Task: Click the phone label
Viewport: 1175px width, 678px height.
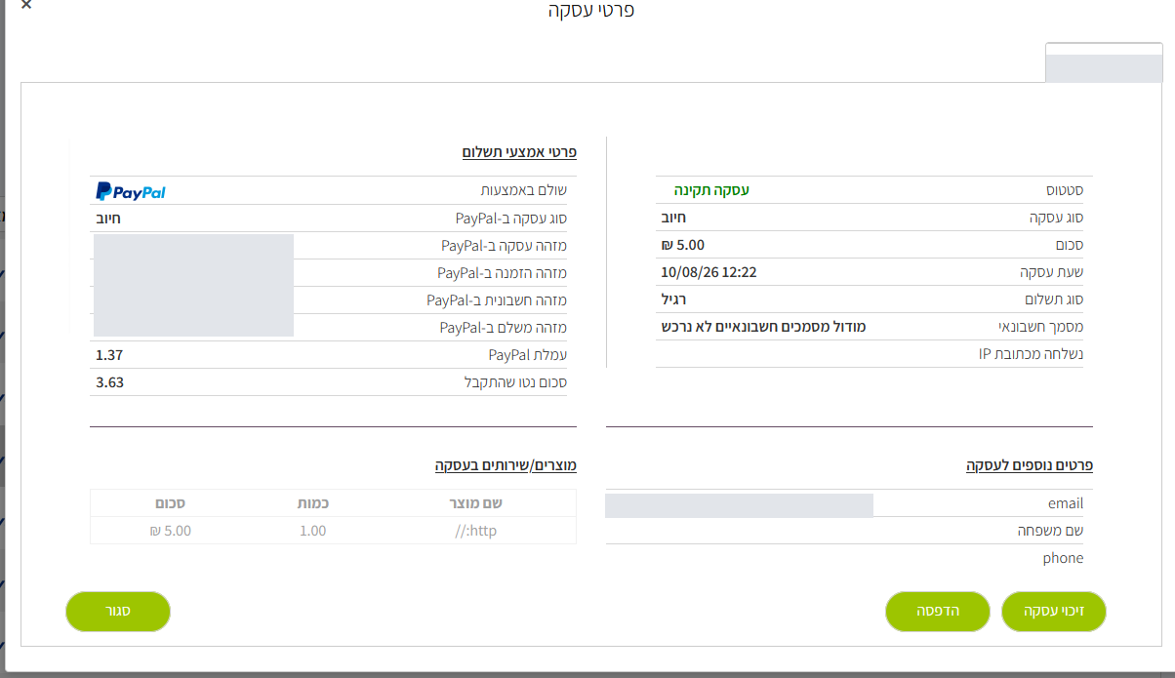Action: (x=1063, y=558)
